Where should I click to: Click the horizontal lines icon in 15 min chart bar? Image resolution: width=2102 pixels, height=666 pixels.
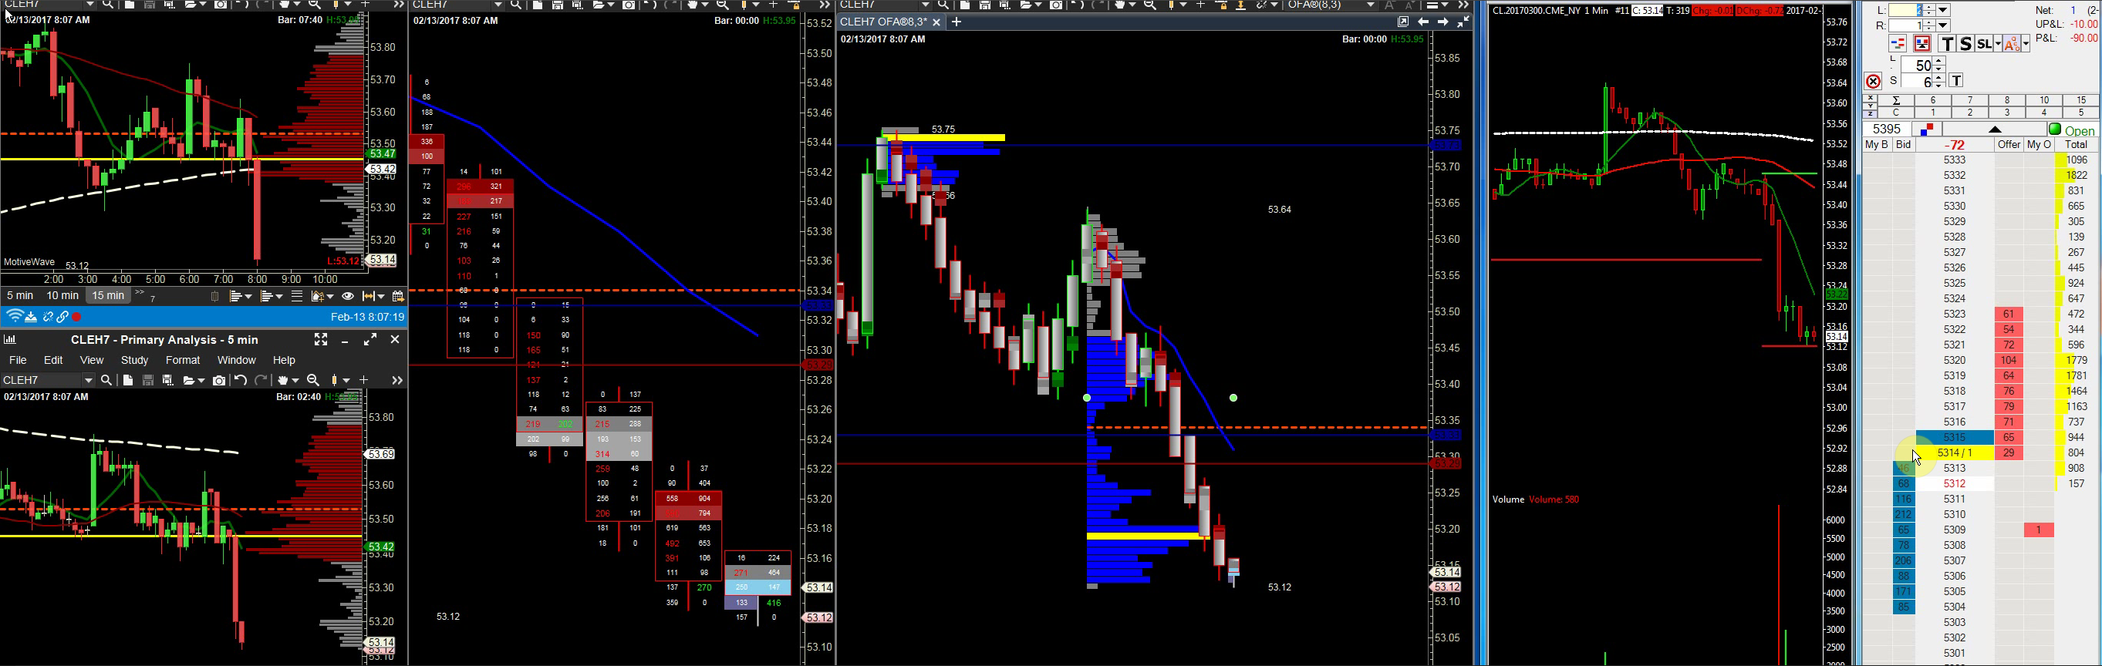click(297, 296)
